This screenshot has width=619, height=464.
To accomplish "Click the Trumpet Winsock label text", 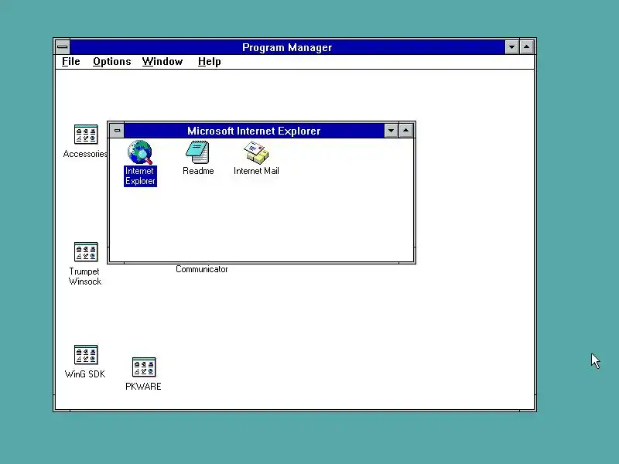I will pos(85,276).
